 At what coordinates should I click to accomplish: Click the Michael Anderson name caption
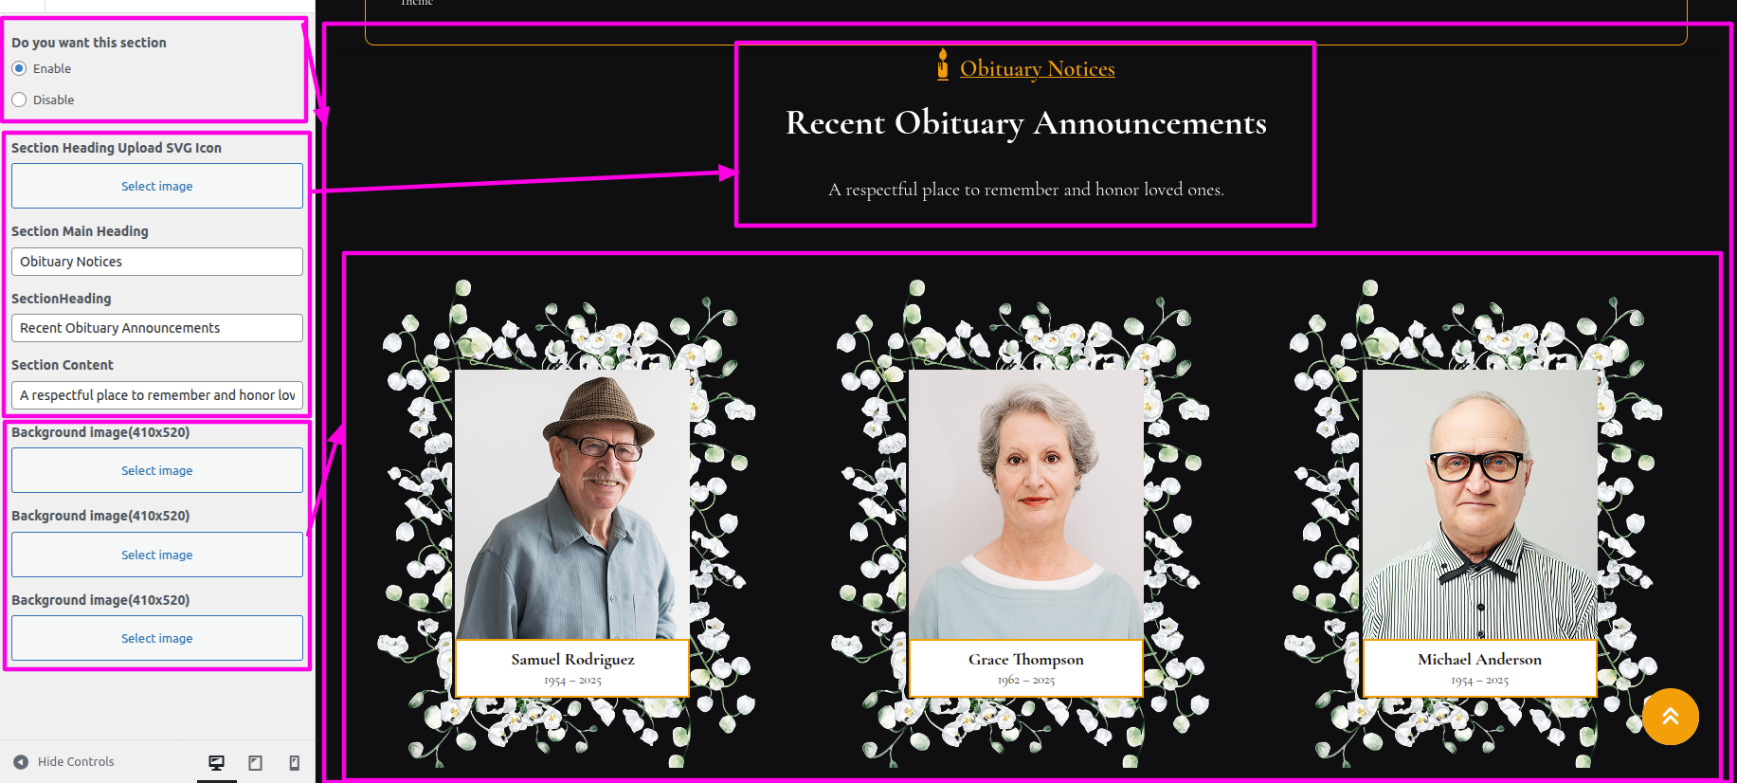[x=1479, y=659]
